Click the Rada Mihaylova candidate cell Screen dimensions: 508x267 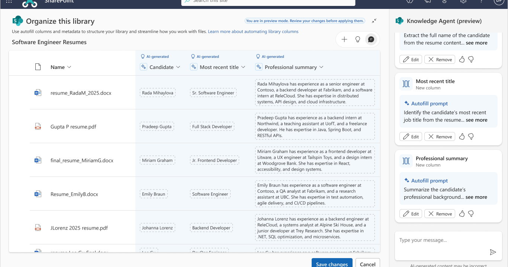click(x=158, y=93)
